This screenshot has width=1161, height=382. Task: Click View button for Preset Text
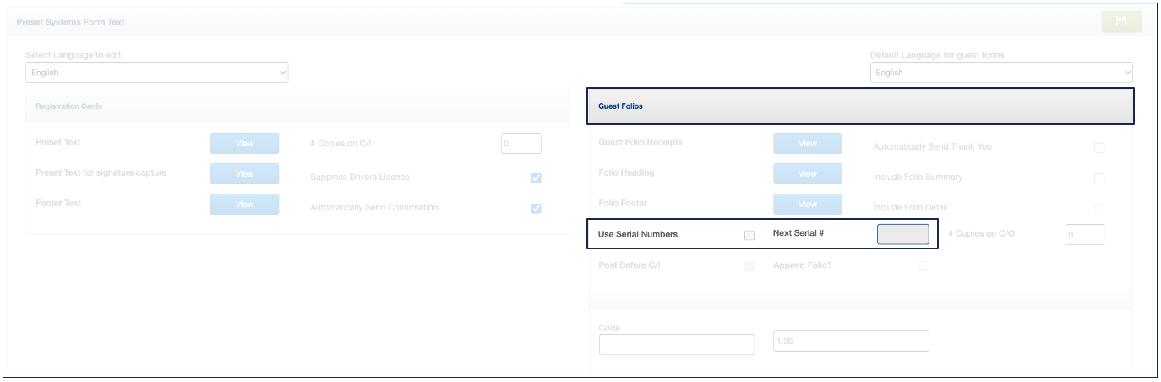point(244,144)
